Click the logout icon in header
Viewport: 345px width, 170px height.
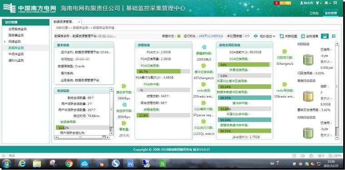point(335,3)
